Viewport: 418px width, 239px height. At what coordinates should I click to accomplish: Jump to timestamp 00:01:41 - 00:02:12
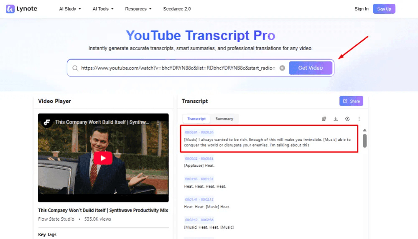(x=199, y=199)
